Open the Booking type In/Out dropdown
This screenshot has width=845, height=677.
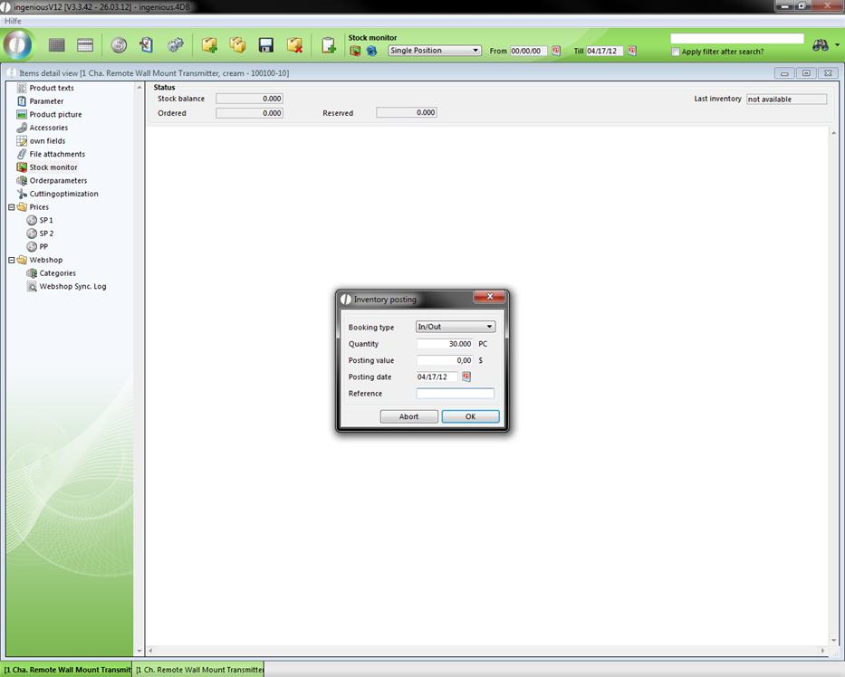[455, 327]
